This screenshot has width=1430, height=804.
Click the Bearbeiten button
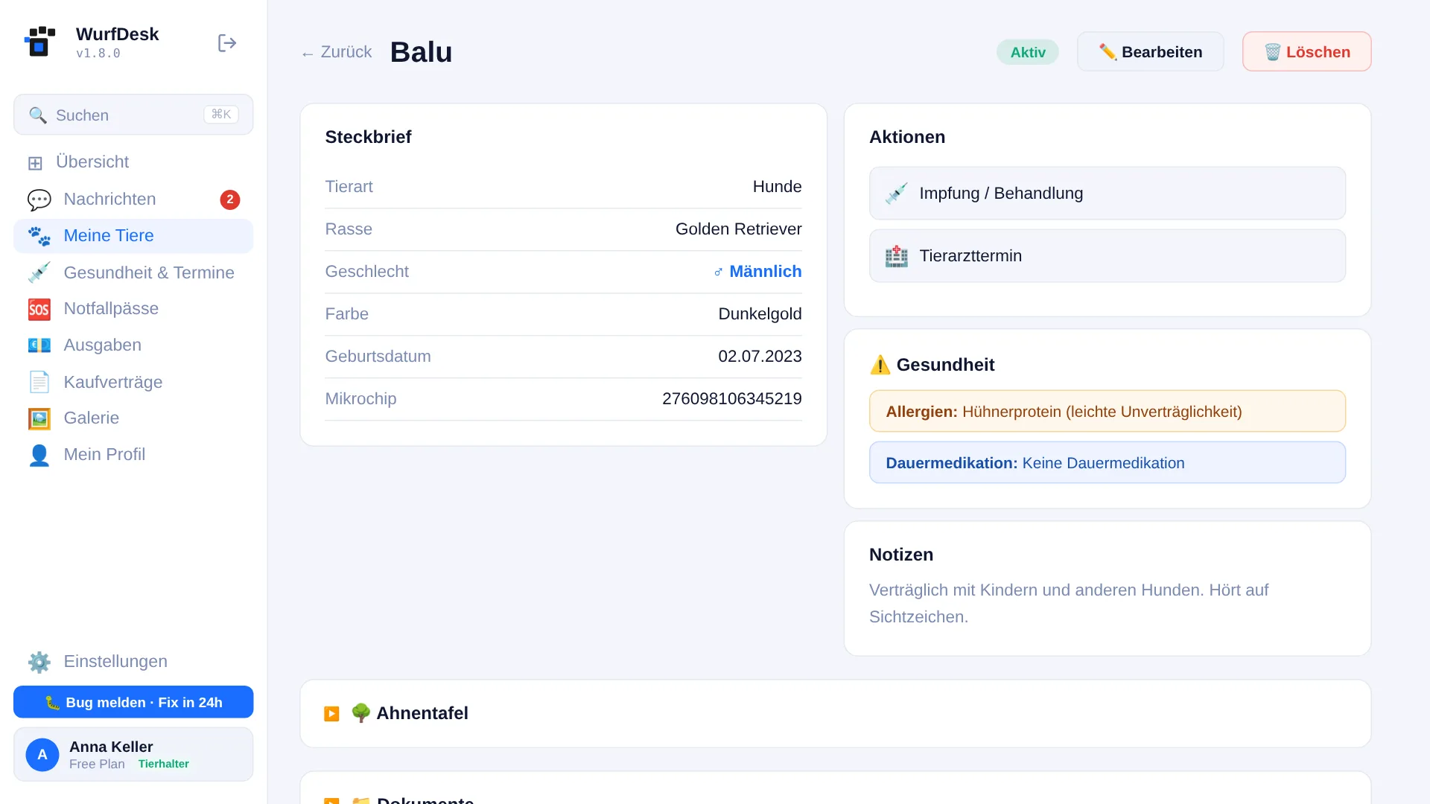pyautogui.click(x=1150, y=52)
